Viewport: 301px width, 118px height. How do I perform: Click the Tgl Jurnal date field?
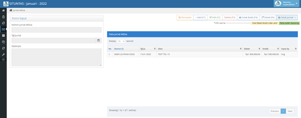click(54, 41)
